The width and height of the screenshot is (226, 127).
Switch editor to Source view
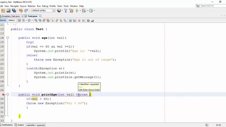(3, 20)
